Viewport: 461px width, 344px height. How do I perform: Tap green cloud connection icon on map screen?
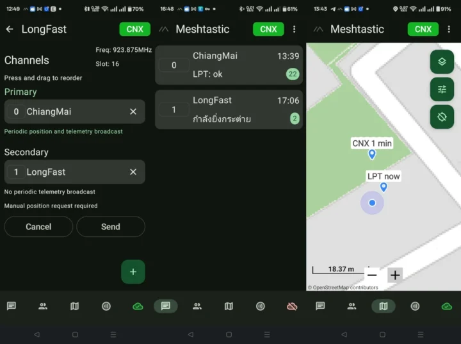(x=447, y=306)
